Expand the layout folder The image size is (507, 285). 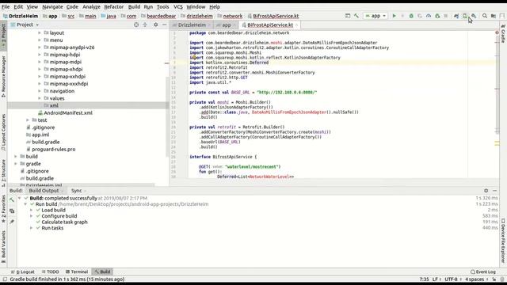(x=40, y=32)
